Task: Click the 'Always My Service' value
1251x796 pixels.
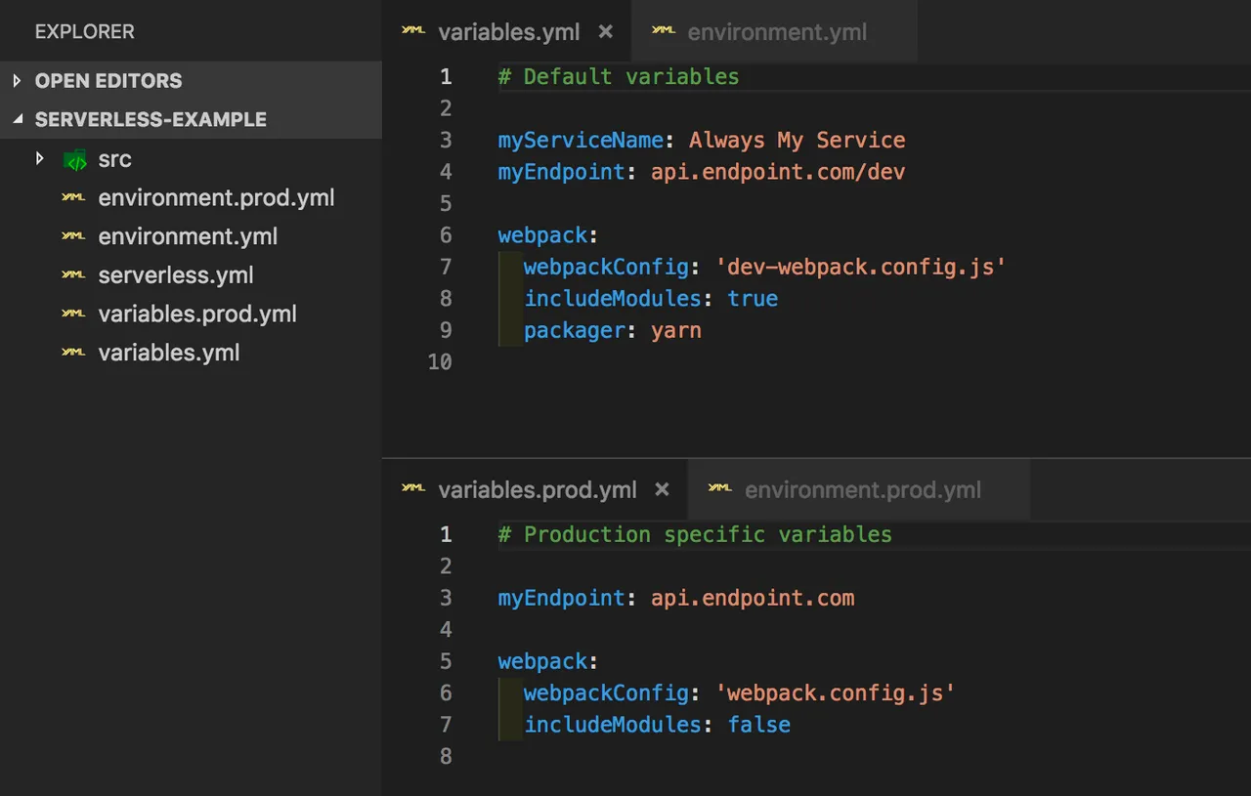Action: (x=798, y=141)
